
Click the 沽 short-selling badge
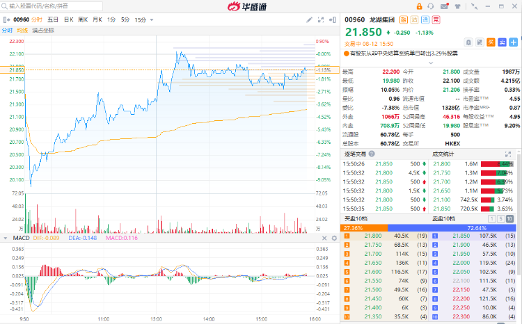[x=414, y=19]
